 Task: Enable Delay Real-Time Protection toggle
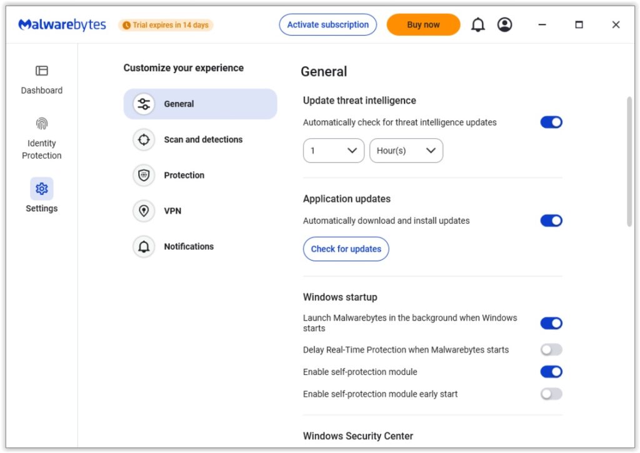(x=551, y=350)
